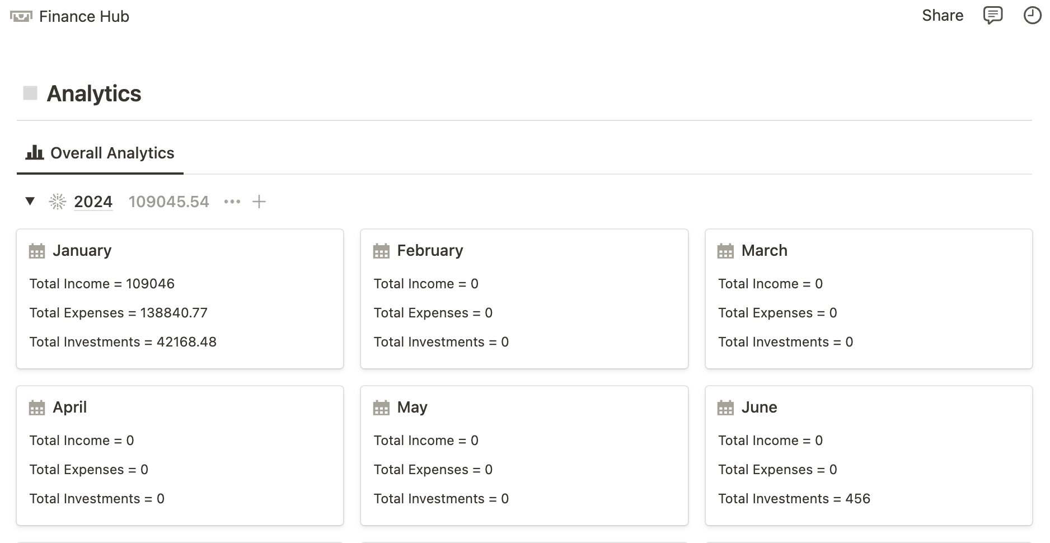Add a new item to 2024 group
The height and width of the screenshot is (543, 1050).
259,202
